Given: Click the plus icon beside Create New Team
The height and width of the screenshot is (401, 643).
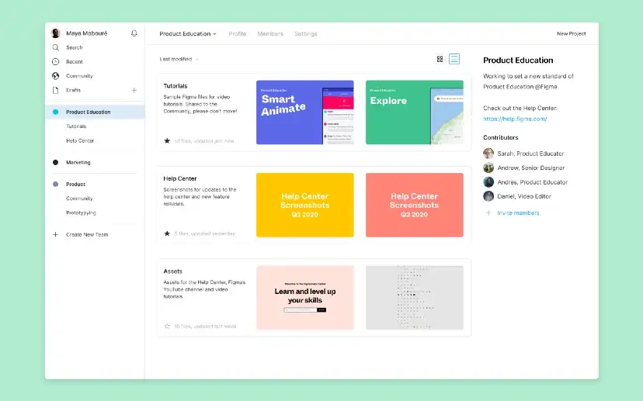Looking at the screenshot, I should (x=55, y=234).
